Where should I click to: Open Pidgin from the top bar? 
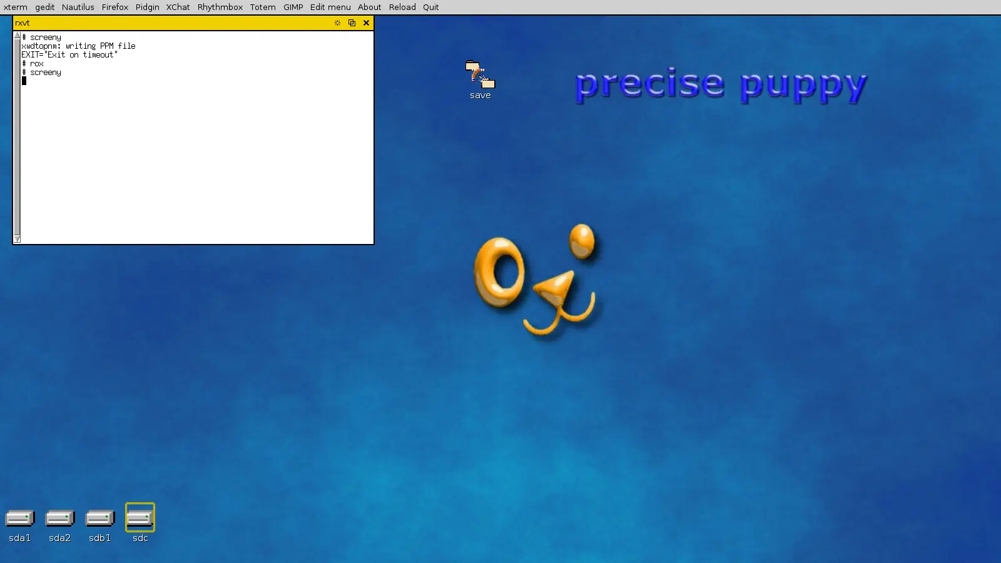(x=148, y=7)
